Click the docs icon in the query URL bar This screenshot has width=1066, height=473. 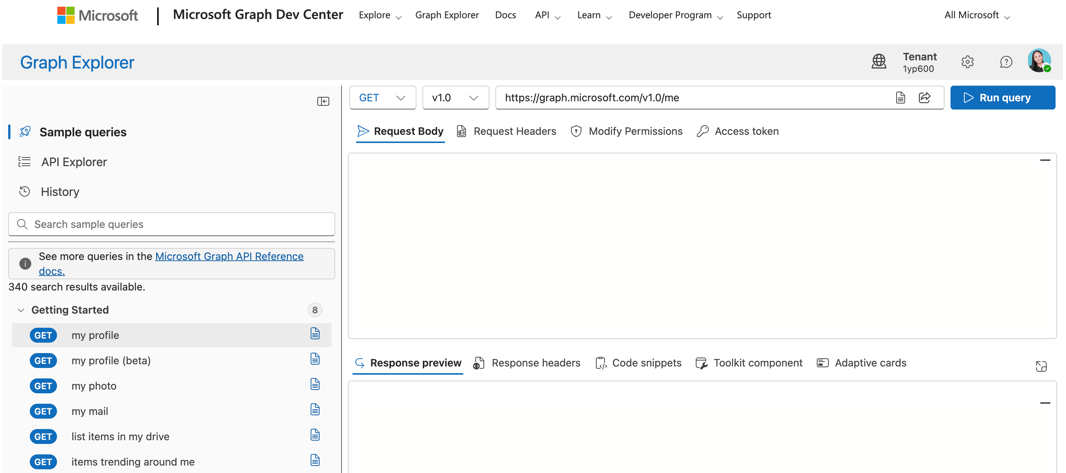tap(900, 98)
